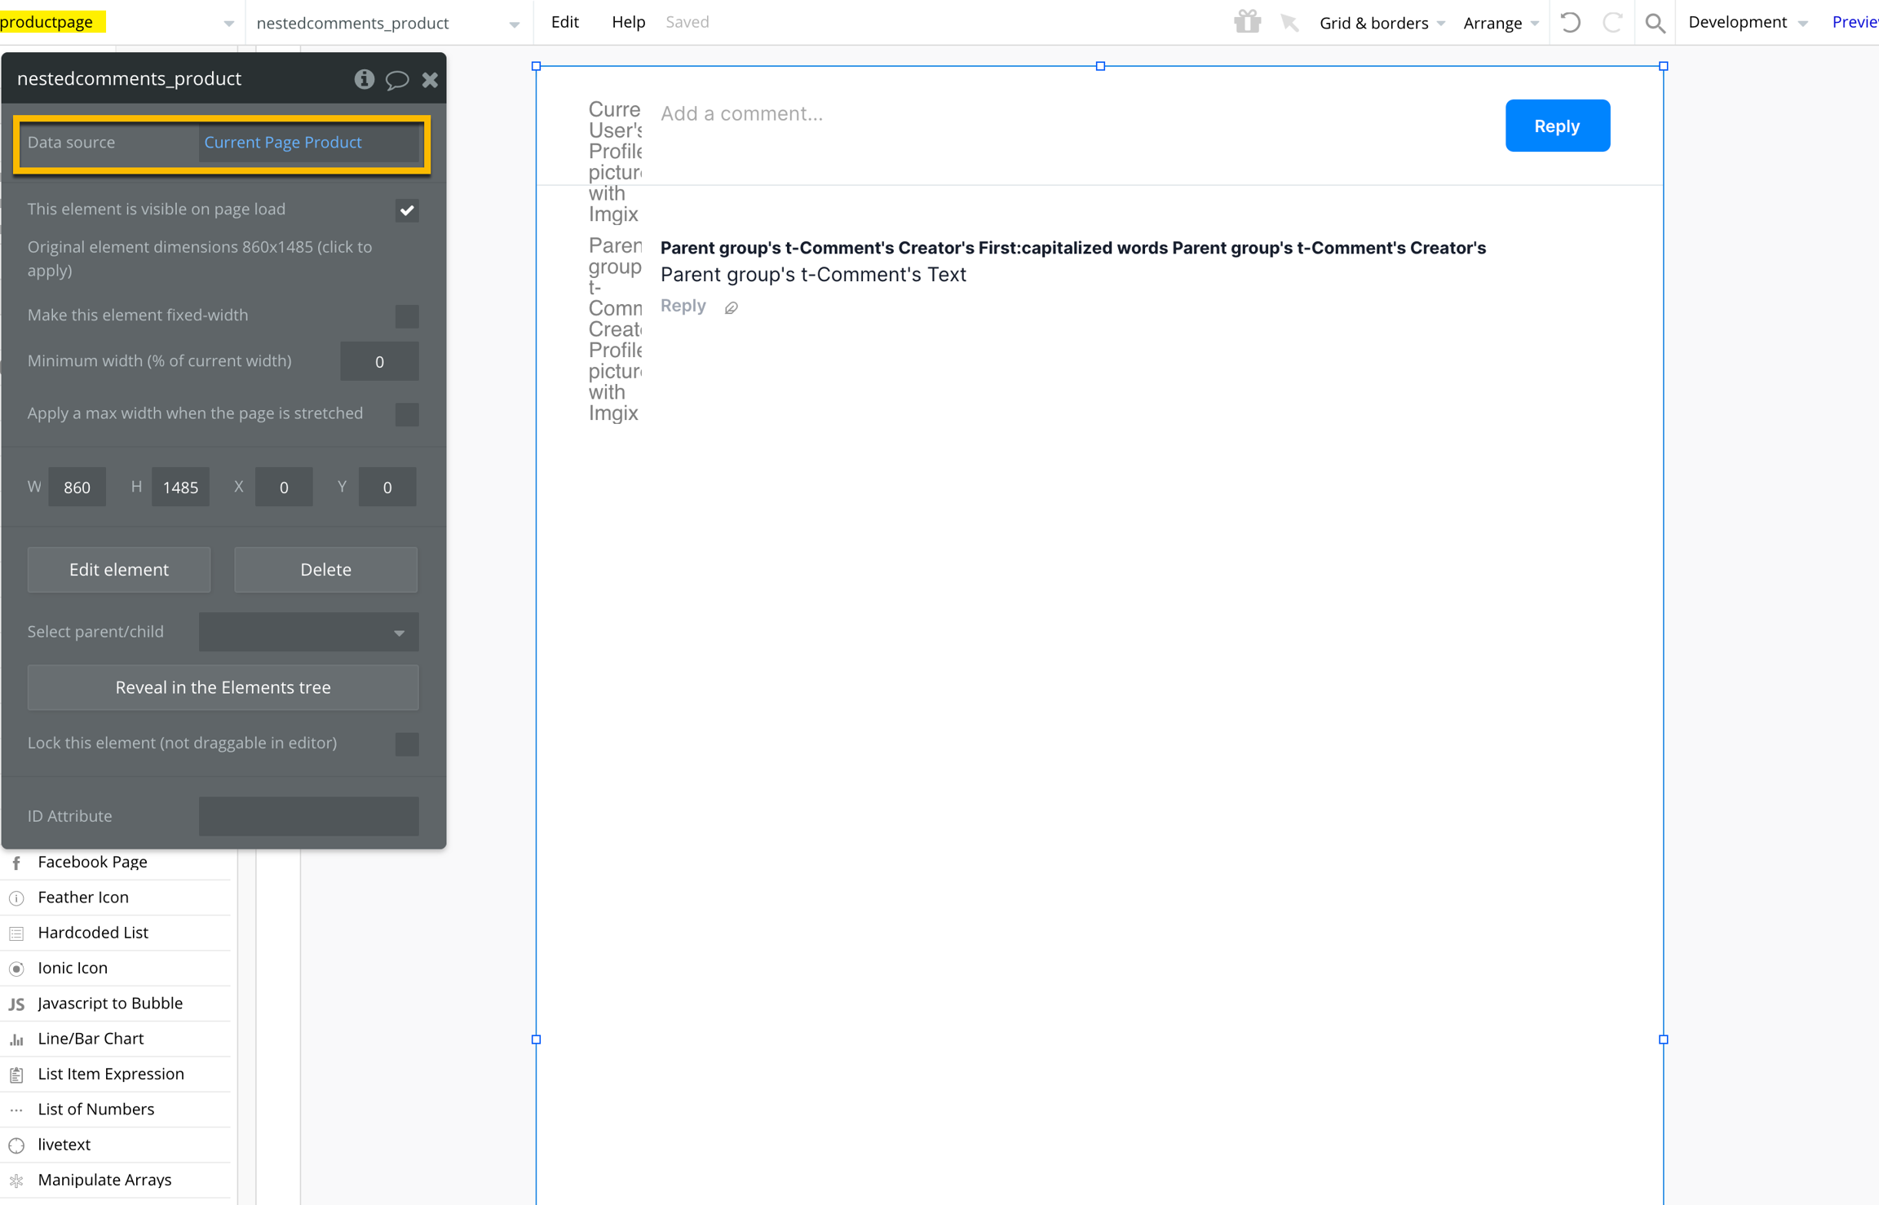This screenshot has width=1879, height=1205.
Task: Open the comment bubble icon in panel header
Action: (x=396, y=79)
